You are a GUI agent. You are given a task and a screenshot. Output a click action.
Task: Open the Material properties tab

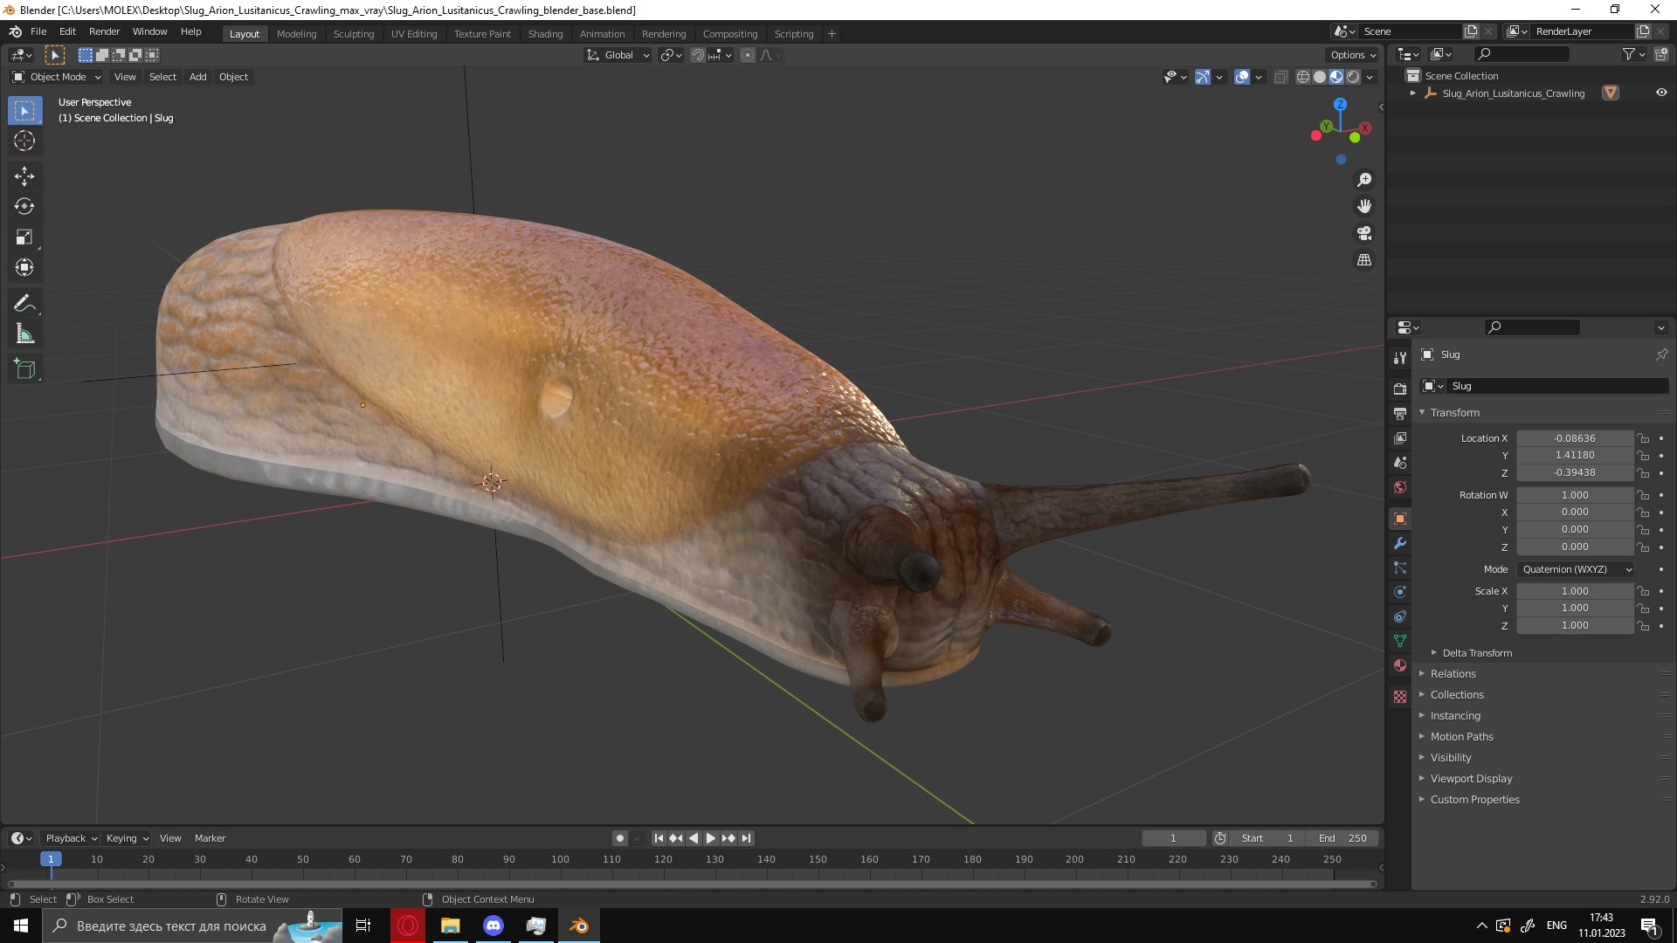[1400, 665]
